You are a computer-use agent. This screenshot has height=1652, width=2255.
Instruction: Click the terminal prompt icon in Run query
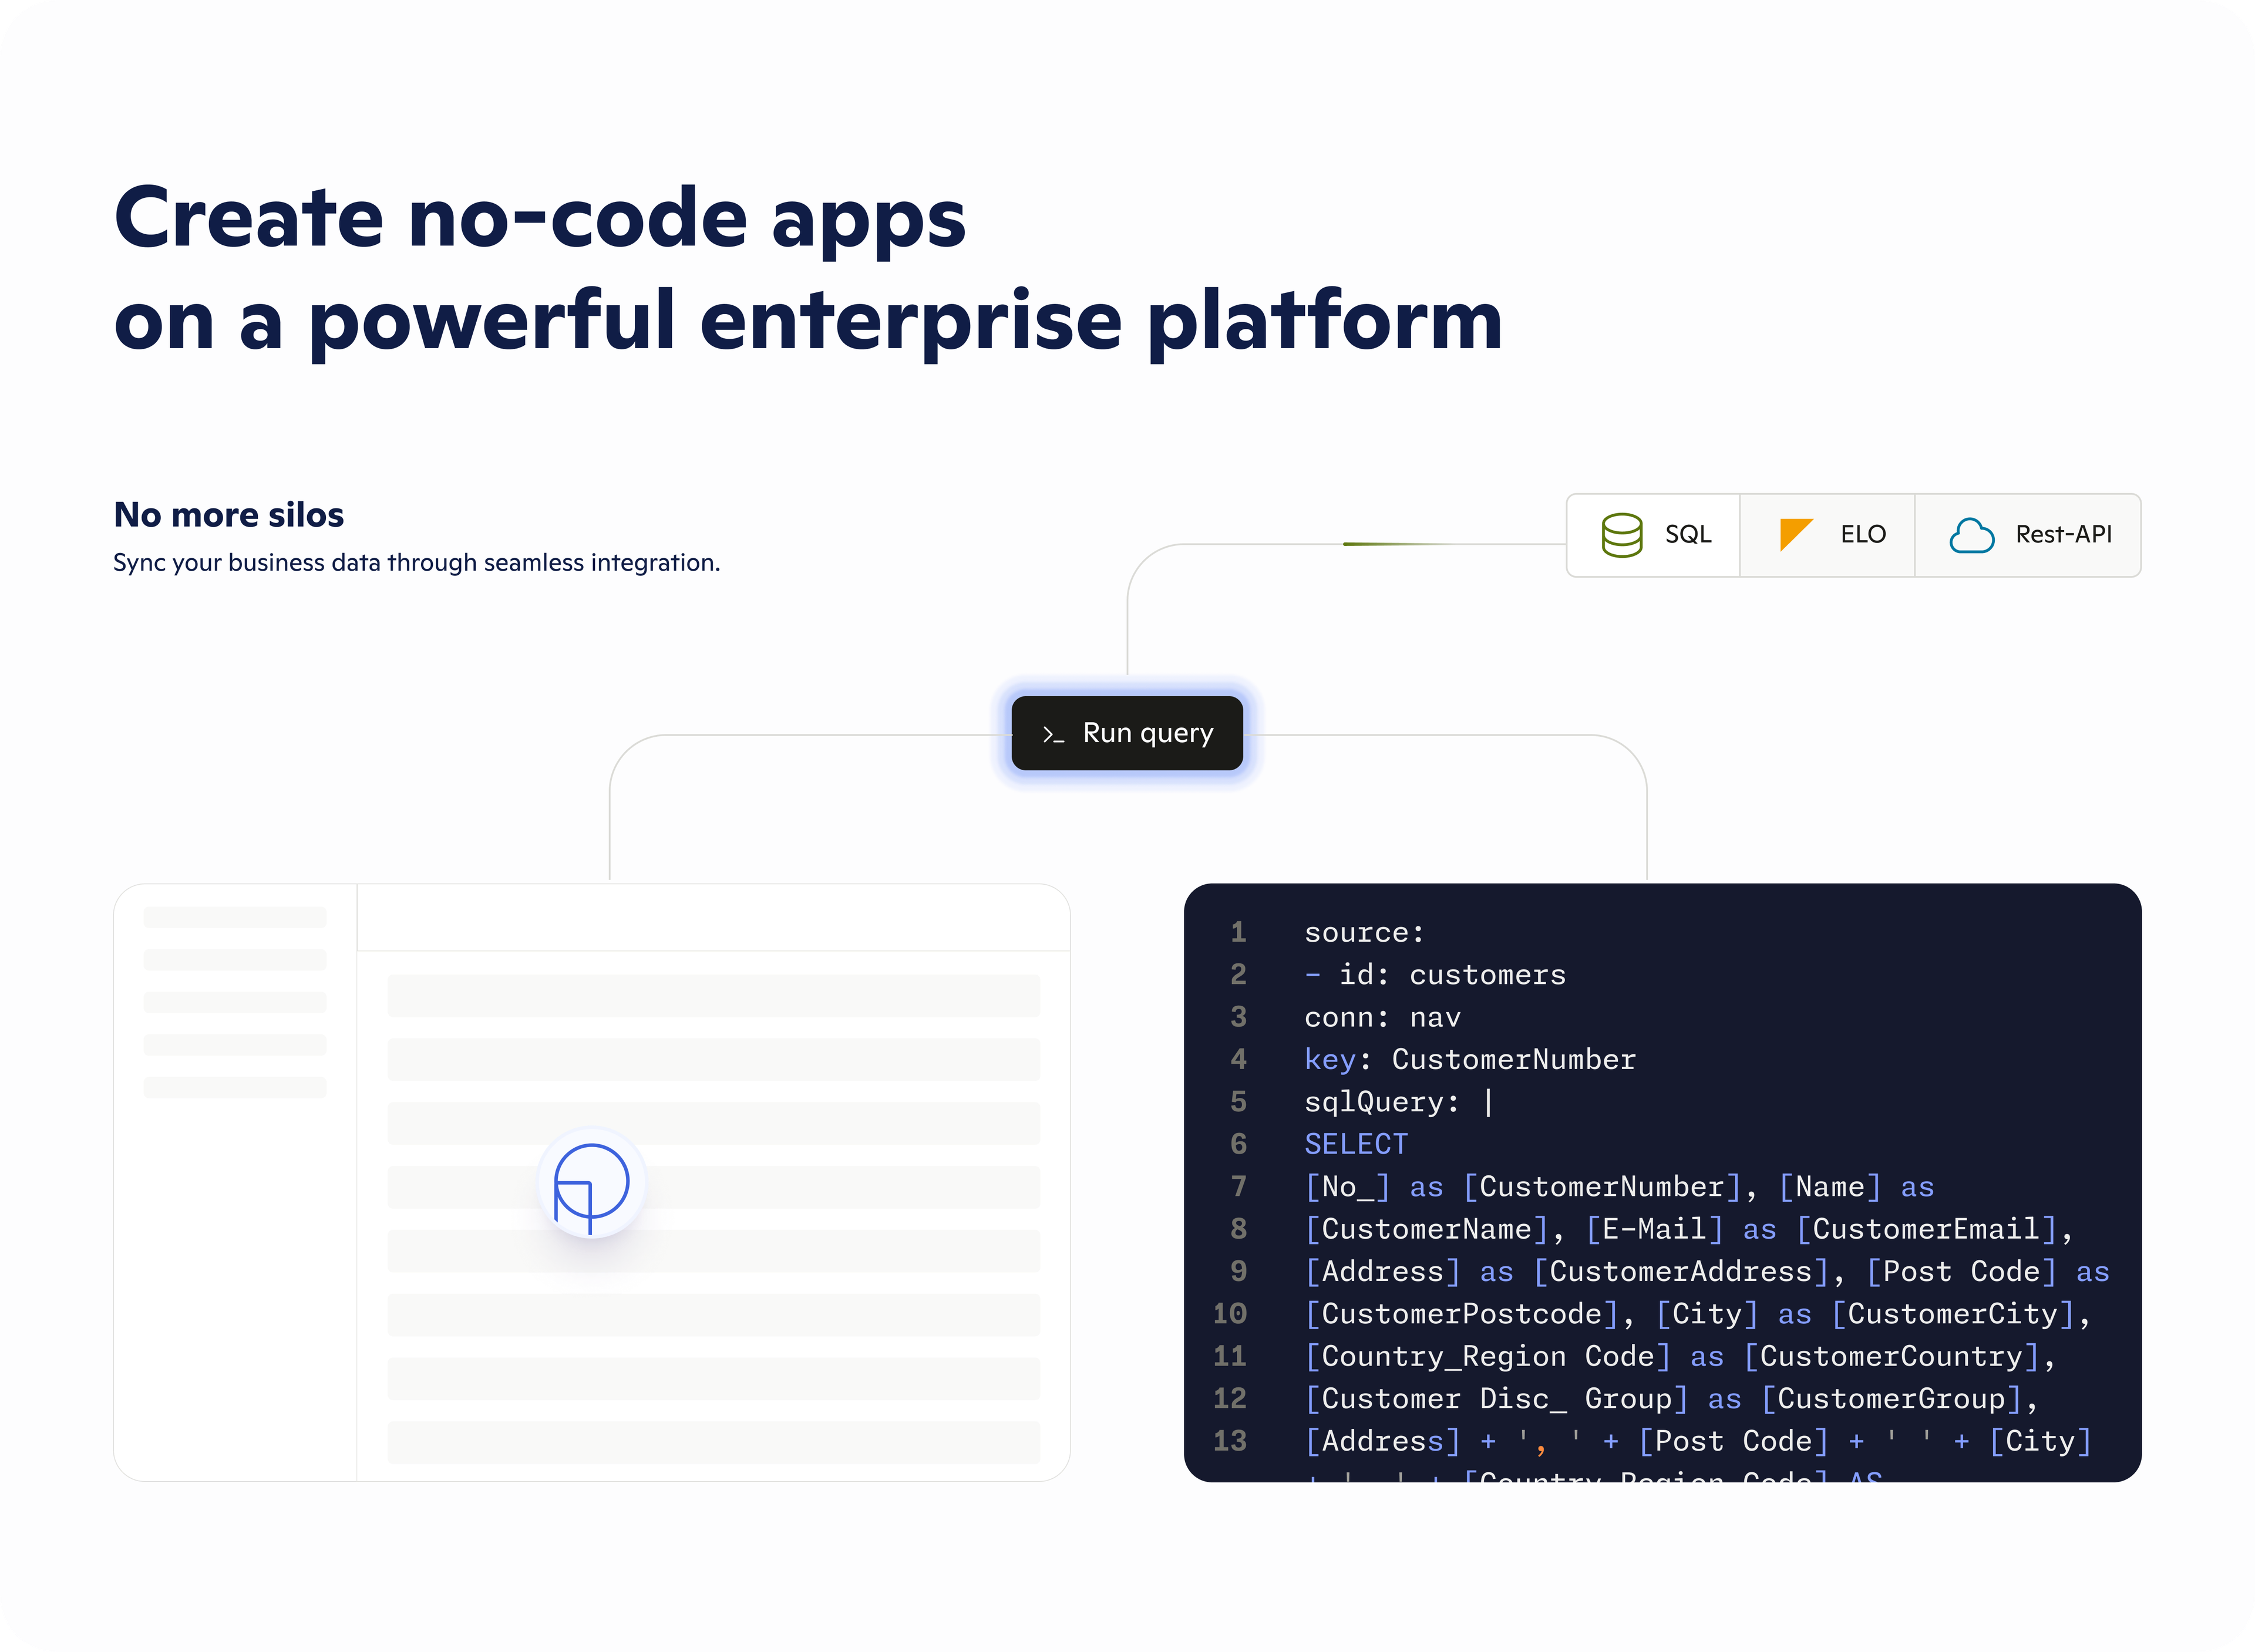click(1052, 734)
